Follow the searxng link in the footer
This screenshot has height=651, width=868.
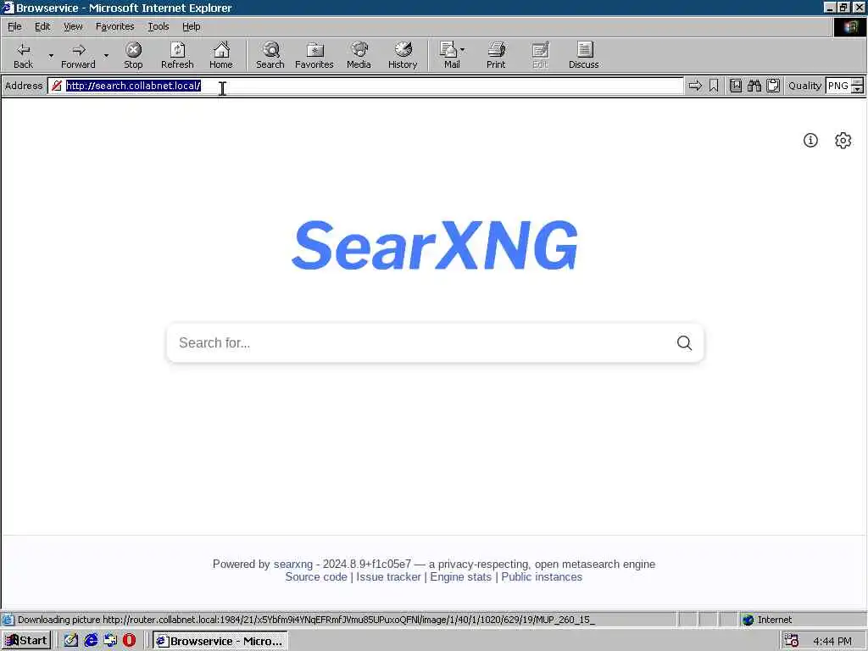click(292, 564)
